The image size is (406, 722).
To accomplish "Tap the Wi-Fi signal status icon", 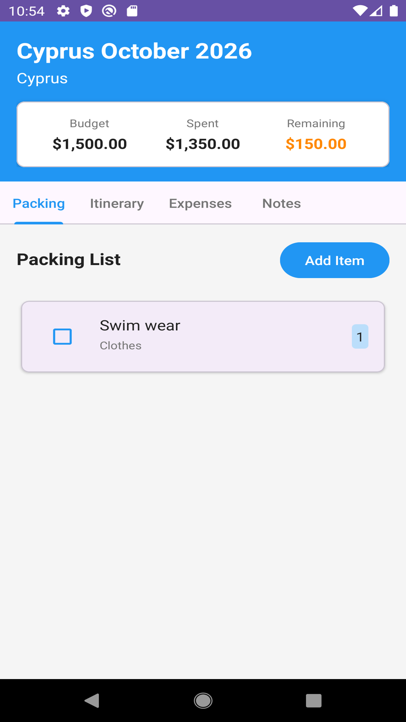I will pos(360,11).
